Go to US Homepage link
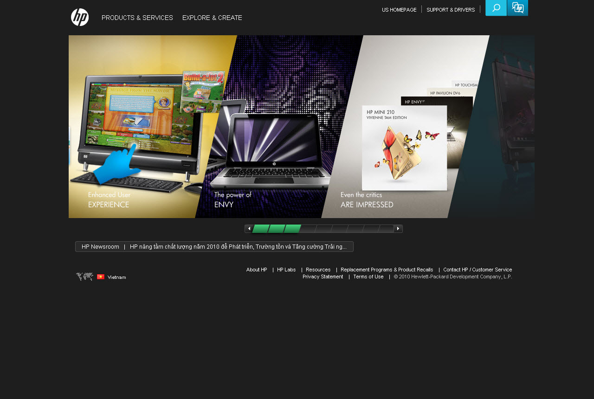594x399 pixels. point(399,10)
